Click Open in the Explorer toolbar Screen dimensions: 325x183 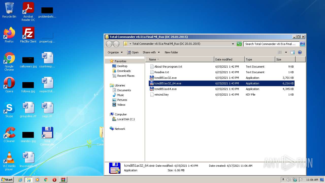[133, 52]
